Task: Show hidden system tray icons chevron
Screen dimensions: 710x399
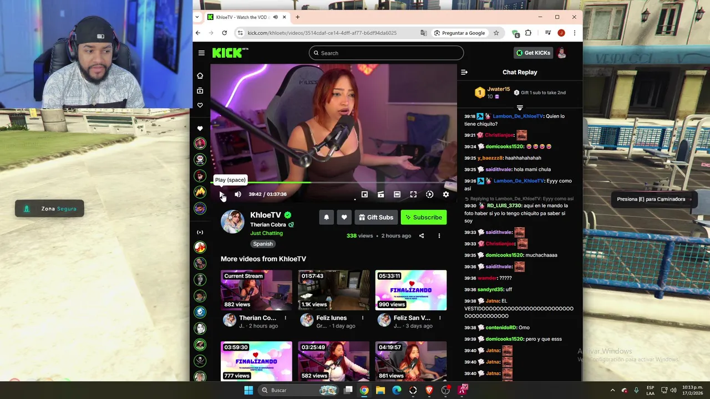Action: [612, 390]
